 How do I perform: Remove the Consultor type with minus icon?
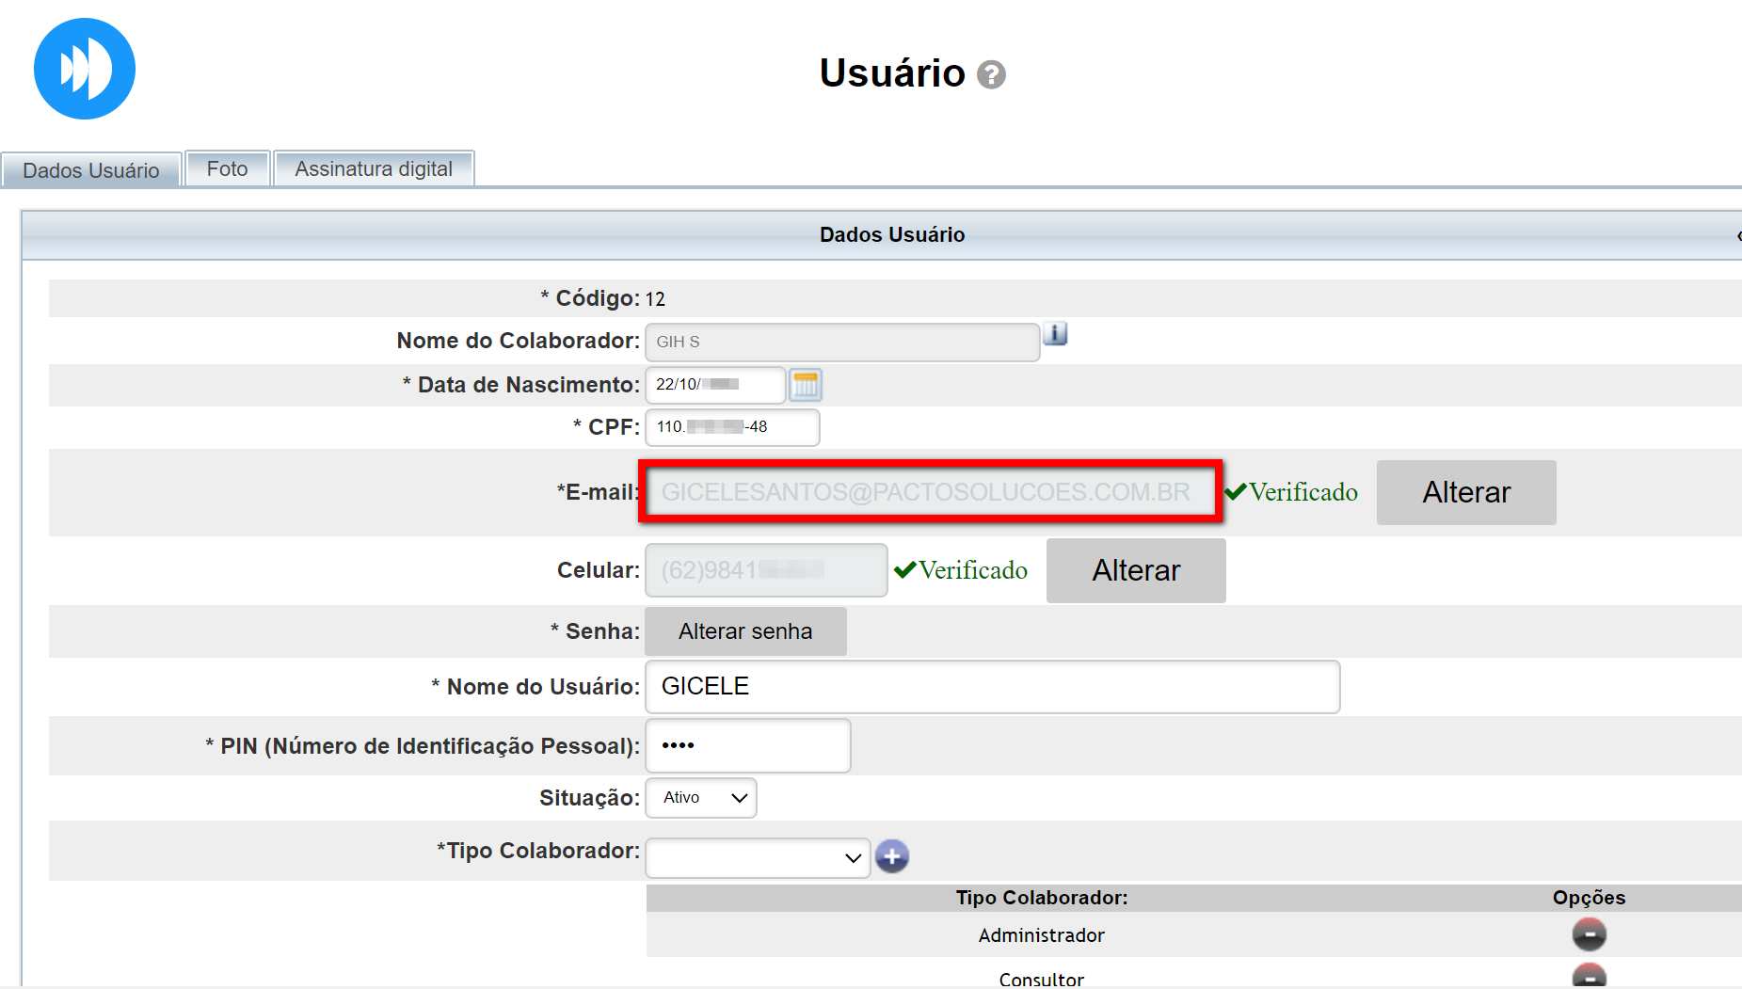pos(1589,976)
